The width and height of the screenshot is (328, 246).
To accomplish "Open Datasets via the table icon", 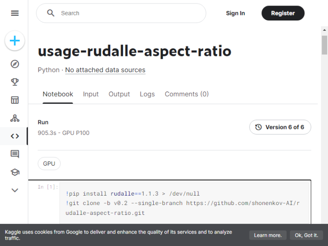I will point(15,100).
